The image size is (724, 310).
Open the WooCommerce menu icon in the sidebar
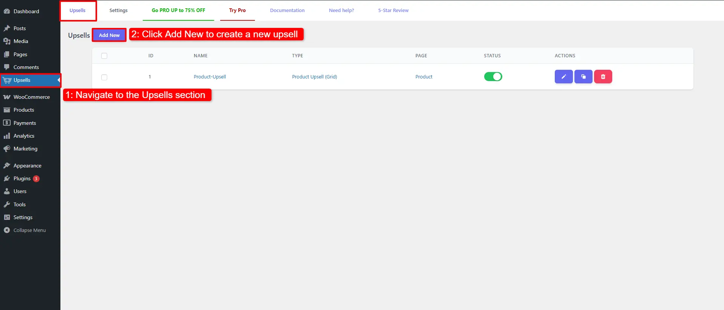tap(7, 97)
